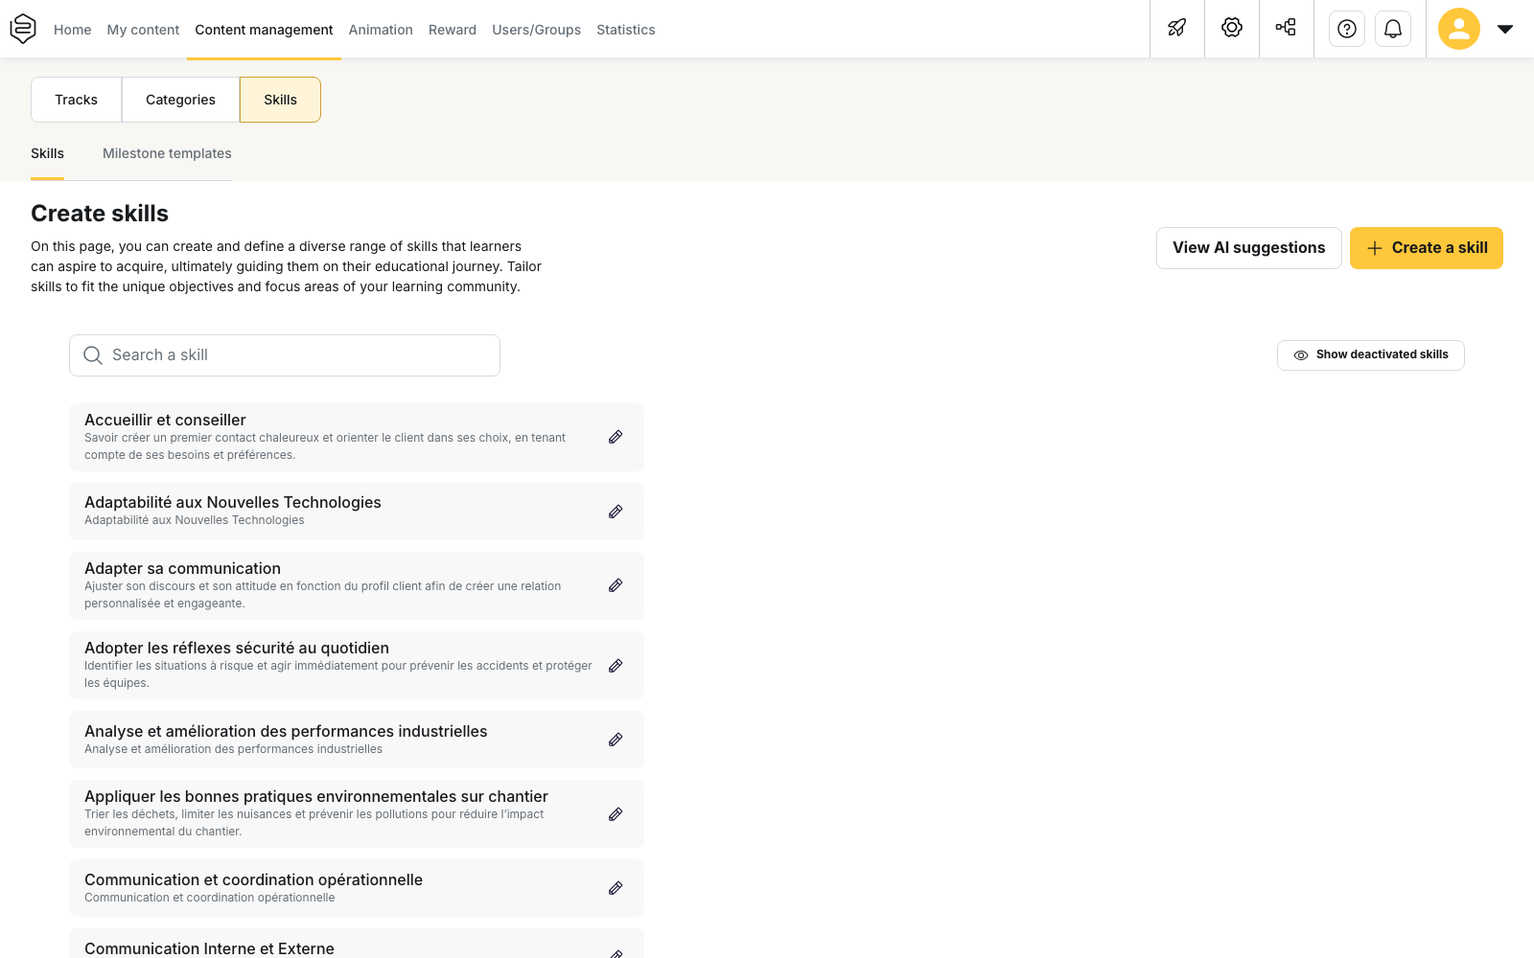Open the help question mark icon
Viewport: 1534px width, 958px height.
(1347, 29)
